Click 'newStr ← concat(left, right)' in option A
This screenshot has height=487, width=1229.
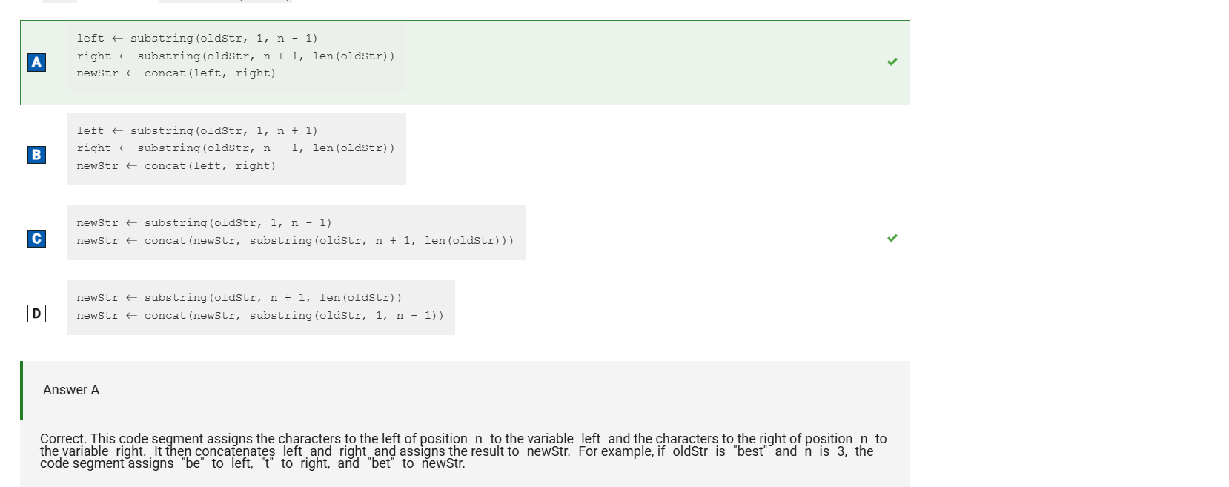[x=176, y=73]
